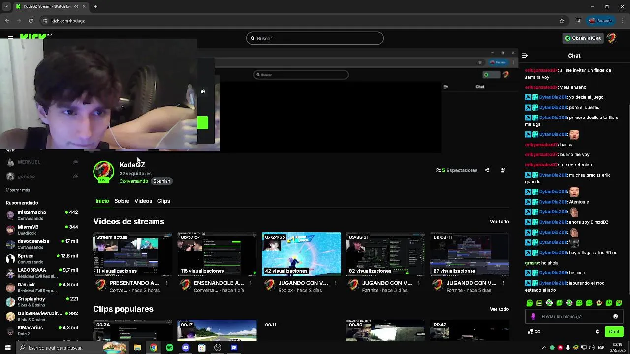Click the Conversando category link
The width and height of the screenshot is (630, 354).
tap(133, 181)
